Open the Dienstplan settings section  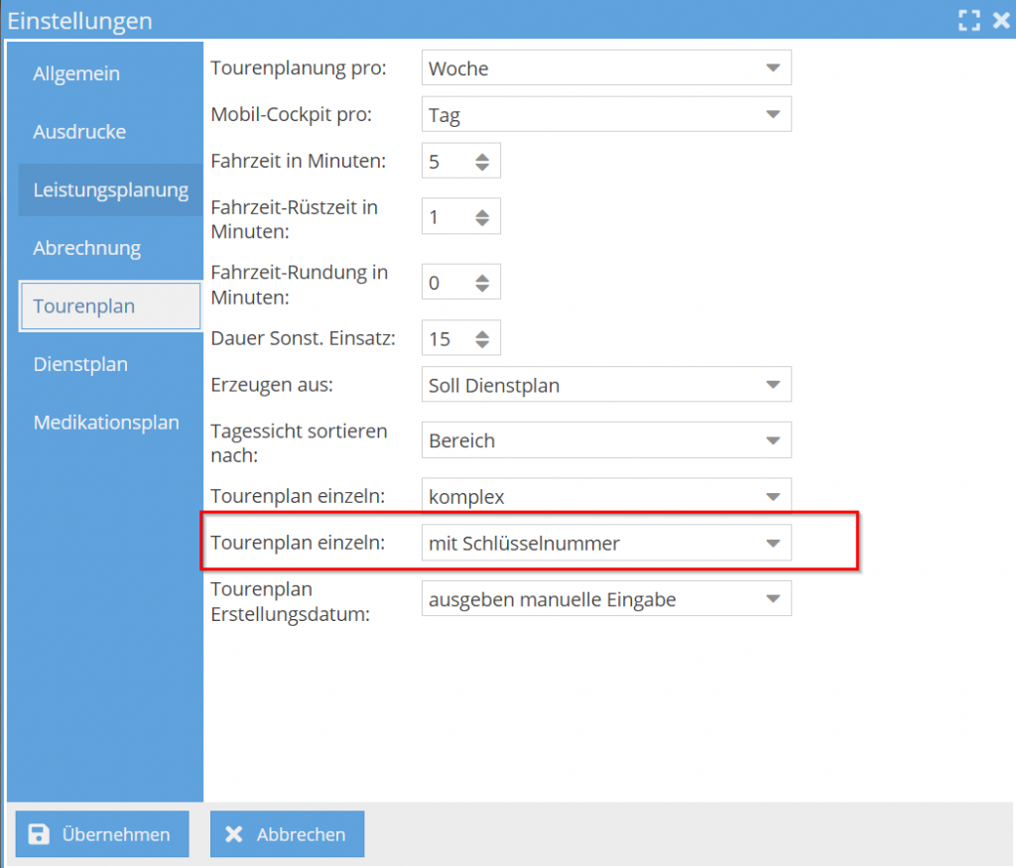80,364
